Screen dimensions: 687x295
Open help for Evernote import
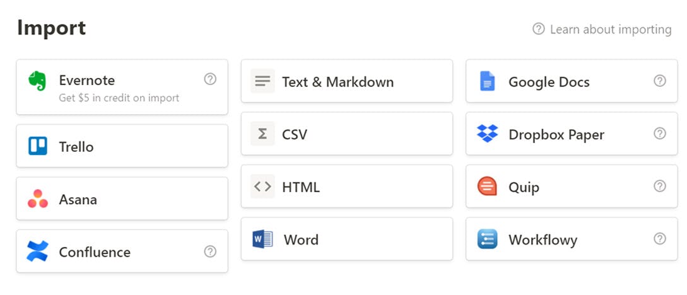tap(211, 79)
